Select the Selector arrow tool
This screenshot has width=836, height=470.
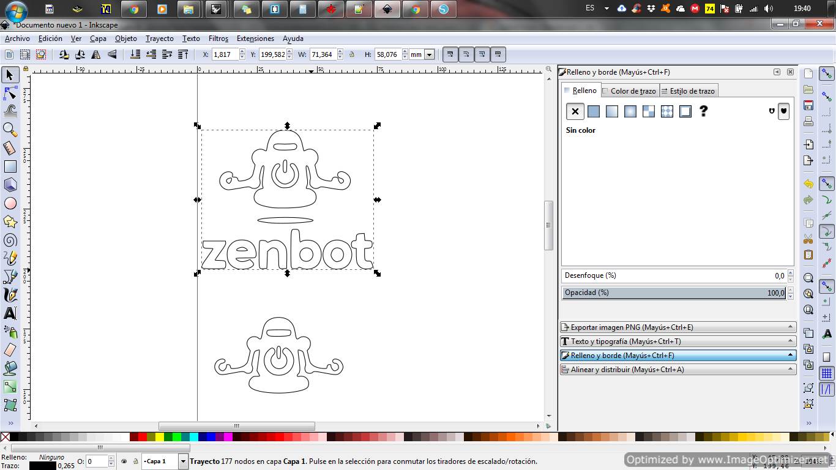coord(10,75)
